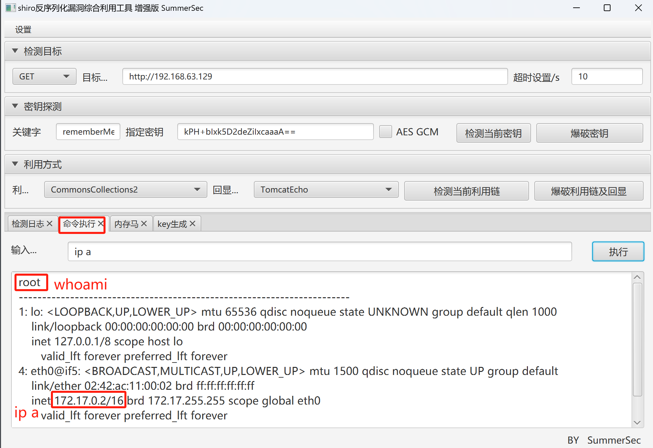Screen dimensions: 653x448
Task: Switch to the key生成 tab
Action: click(172, 224)
